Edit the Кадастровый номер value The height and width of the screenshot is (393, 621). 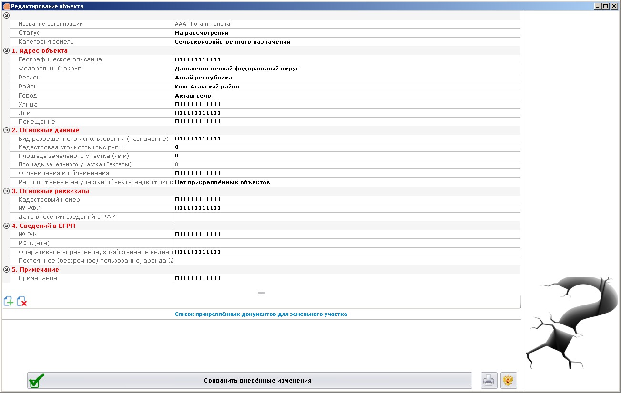tap(347, 199)
